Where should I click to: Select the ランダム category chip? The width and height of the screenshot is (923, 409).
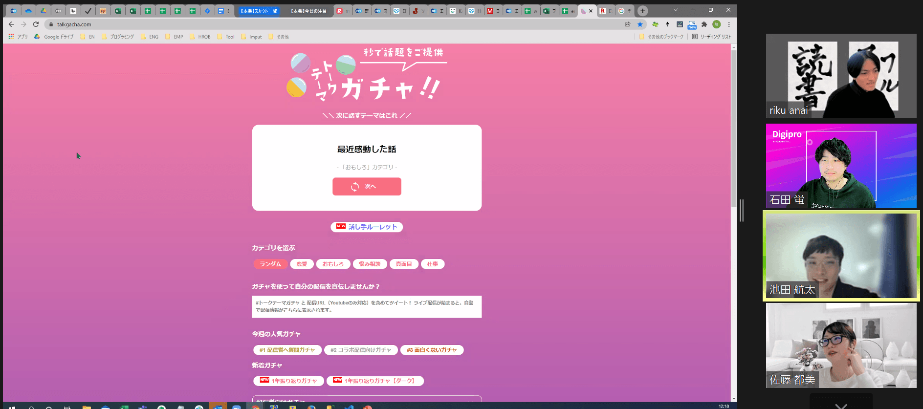tap(270, 264)
